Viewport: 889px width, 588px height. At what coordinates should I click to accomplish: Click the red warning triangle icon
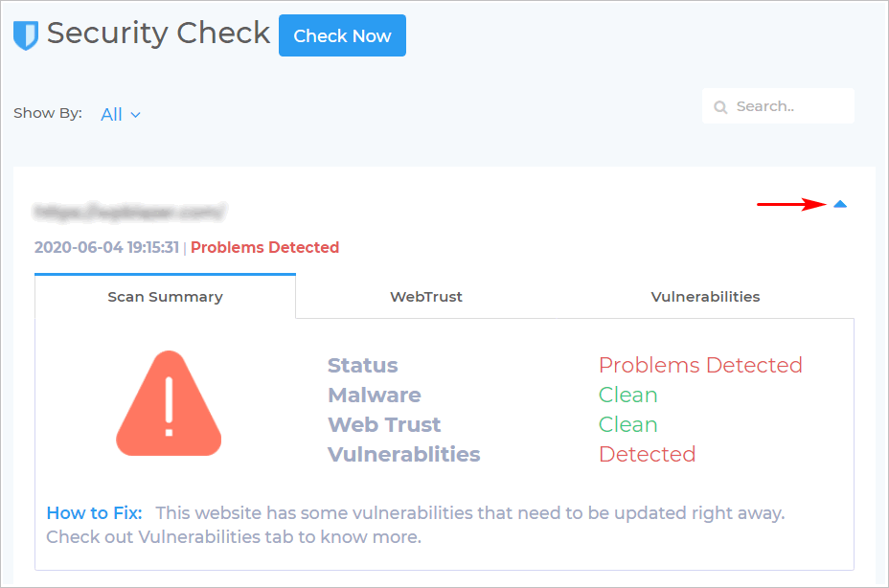point(169,403)
